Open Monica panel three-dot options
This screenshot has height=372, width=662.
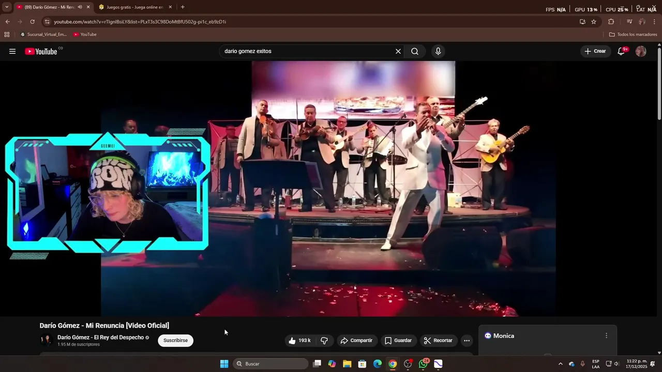point(606,336)
